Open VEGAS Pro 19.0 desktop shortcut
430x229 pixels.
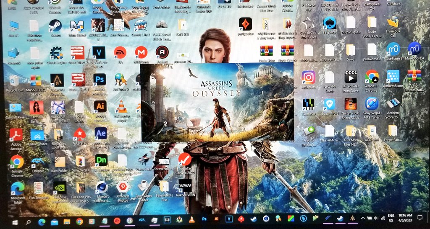pos(99,52)
